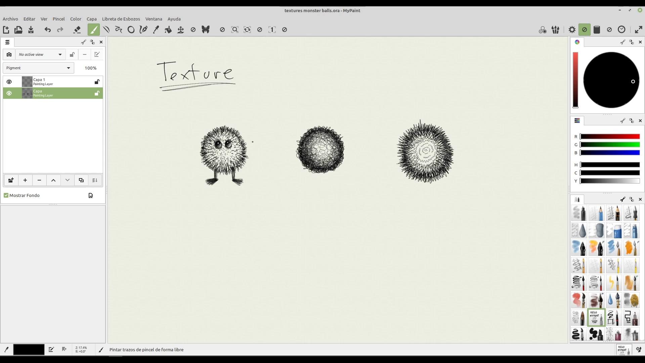Click the green G color slider
Screen dimensions: 645x363
pyautogui.click(x=610, y=145)
